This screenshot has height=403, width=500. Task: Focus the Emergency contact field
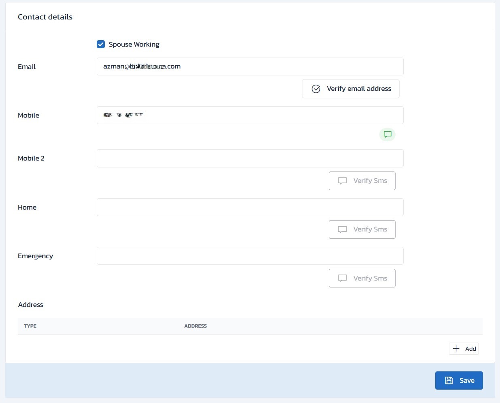[x=250, y=256]
